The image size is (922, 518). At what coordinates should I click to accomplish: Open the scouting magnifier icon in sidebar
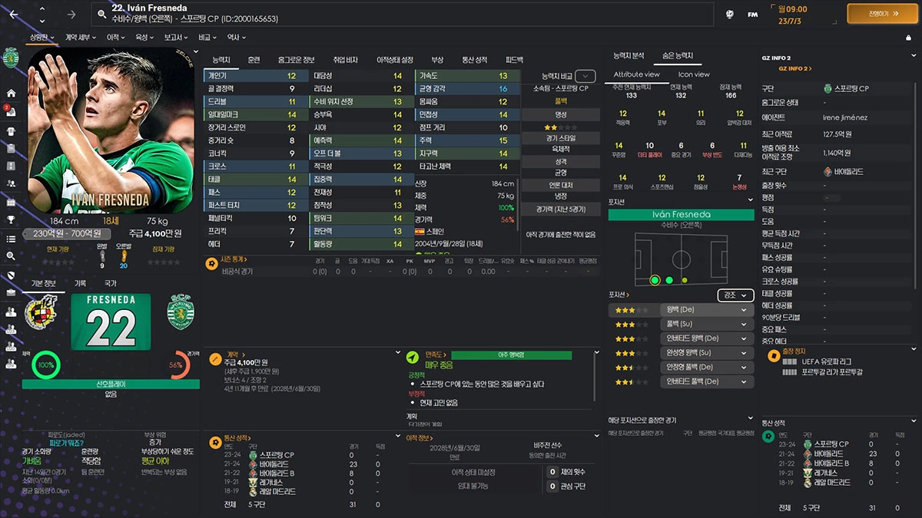11,256
